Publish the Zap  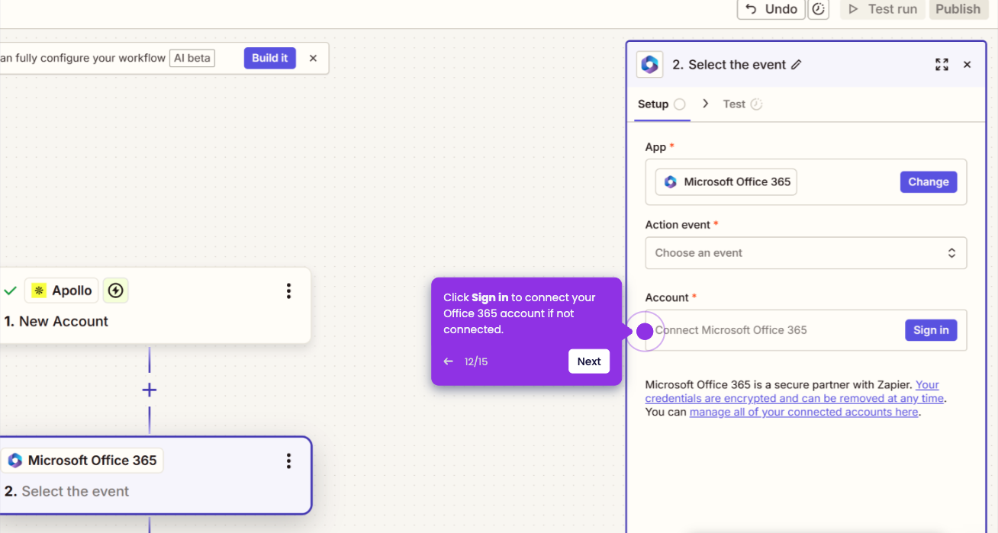click(x=958, y=9)
